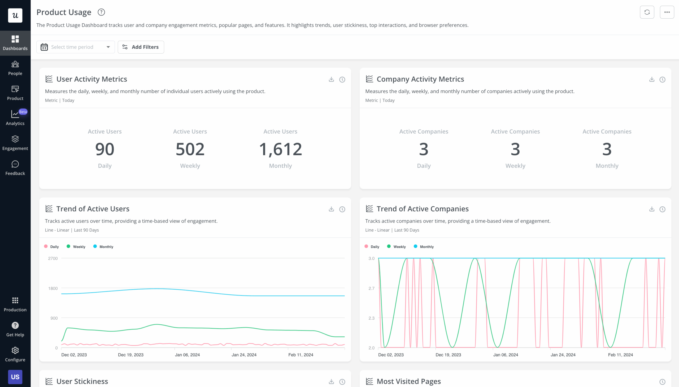Toggle the Monthly series in Trend of Active Companies

424,246
